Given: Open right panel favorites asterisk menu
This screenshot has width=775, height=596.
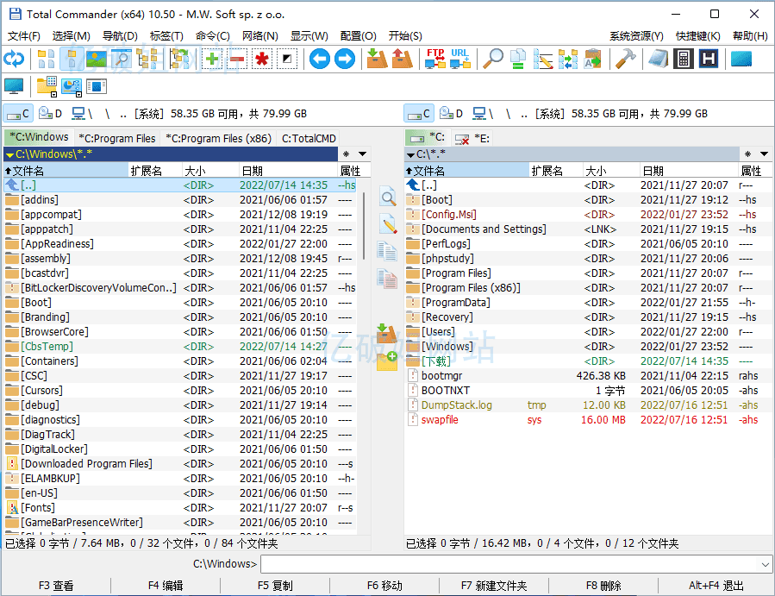Looking at the screenshot, I should pos(747,154).
